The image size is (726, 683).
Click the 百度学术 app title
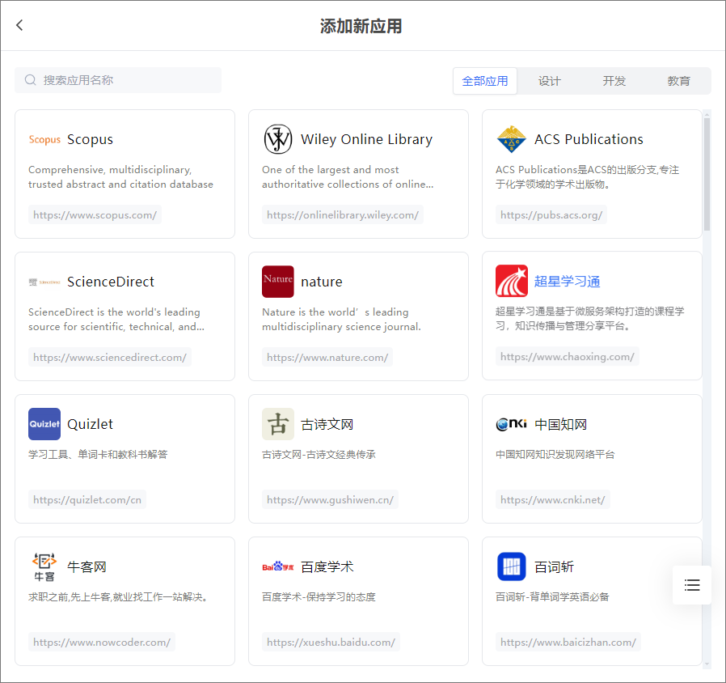[x=327, y=566]
